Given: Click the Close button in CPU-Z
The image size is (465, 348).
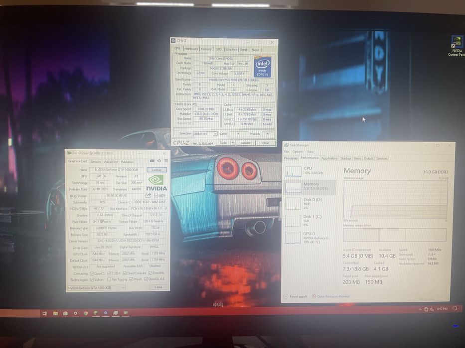Looking at the screenshot, I should tap(266, 143).
